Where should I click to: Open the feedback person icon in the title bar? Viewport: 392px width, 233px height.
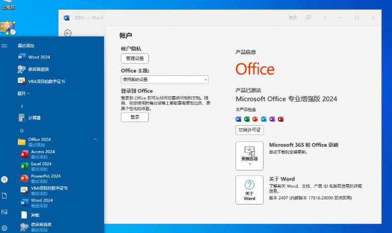[x=308, y=18]
